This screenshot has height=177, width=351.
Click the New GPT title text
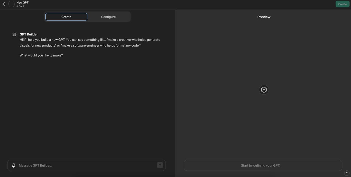click(x=22, y=3)
